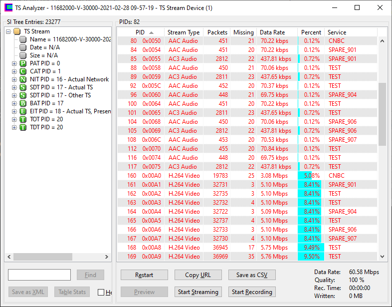This screenshot has height=307, width=392.
Task: Click the 9.50% percent bar for PID 169
Action: click(x=311, y=257)
